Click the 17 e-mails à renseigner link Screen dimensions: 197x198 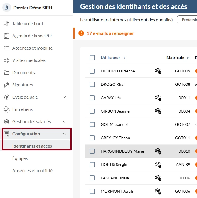pos(110,33)
